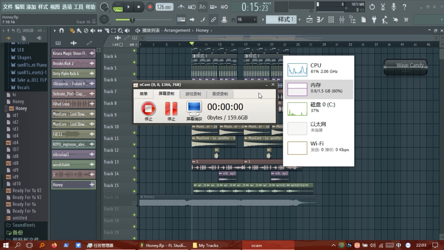The width and height of the screenshot is (444, 250).
Task: Arm the record button in transport
Action: (x=150, y=7)
